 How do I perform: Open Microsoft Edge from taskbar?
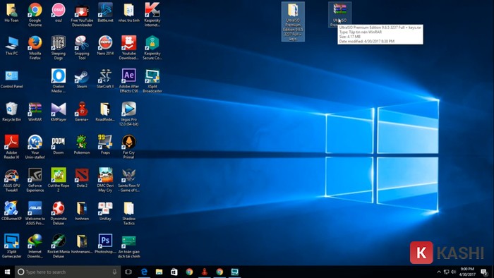pyautogui.click(x=144, y=272)
